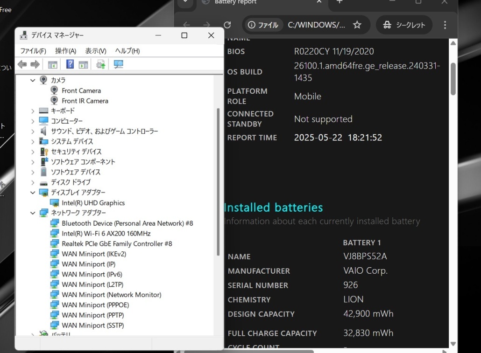Click the Device Manager tree scrollbar thumb
Screen dimensions: 481x353
pyautogui.click(x=218, y=182)
